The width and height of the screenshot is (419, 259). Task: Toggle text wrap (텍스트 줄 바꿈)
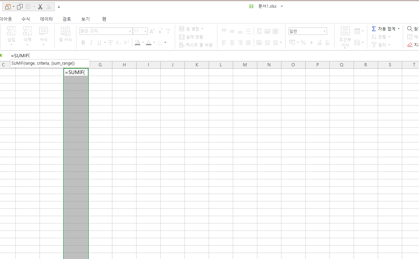(x=196, y=45)
